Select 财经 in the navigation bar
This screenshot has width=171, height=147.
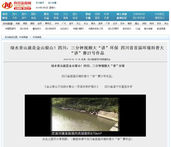[5, 18]
